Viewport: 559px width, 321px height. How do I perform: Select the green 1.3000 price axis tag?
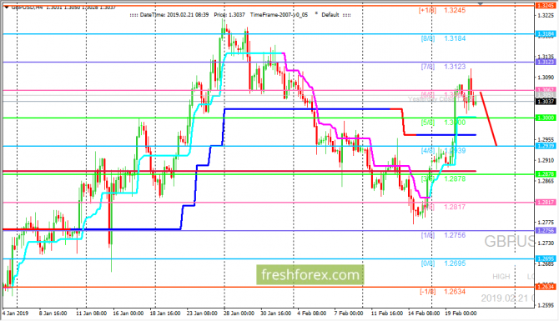pyautogui.click(x=546, y=118)
